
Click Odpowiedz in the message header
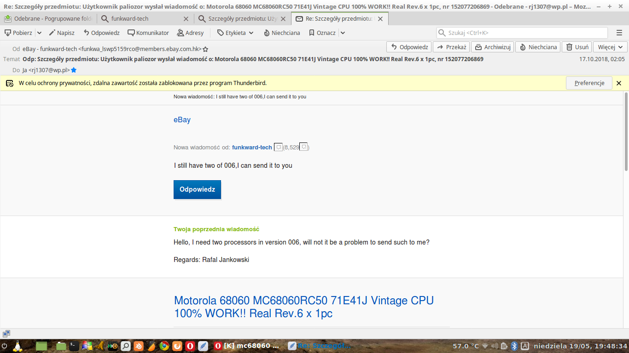pyautogui.click(x=408, y=47)
